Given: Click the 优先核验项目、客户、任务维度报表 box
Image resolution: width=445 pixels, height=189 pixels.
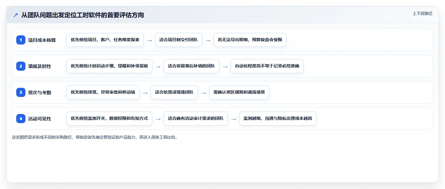Looking at the screenshot, I should pos(105,40).
